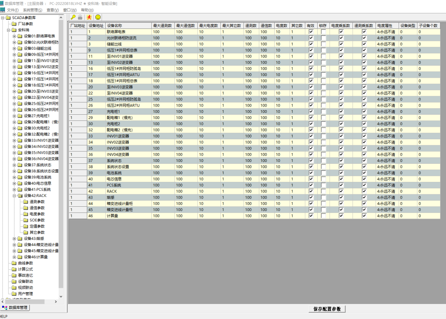Expand 设备39:电池系统 tree node
Screen dimensions: 446x319
(14, 177)
